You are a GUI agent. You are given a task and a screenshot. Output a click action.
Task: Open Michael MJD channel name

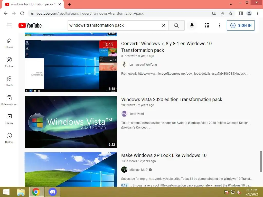point(138,170)
